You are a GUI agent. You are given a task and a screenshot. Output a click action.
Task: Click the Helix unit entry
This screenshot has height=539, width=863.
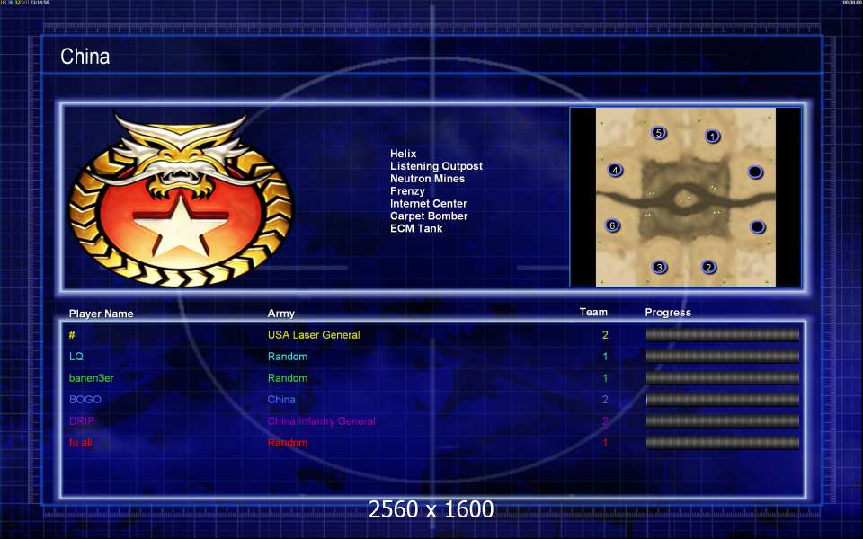pos(403,154)
